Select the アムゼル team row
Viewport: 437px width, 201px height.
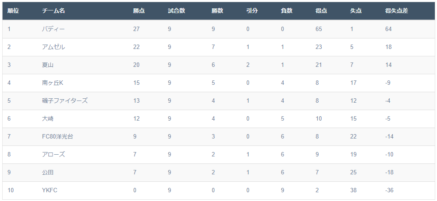tap(218, 47)
